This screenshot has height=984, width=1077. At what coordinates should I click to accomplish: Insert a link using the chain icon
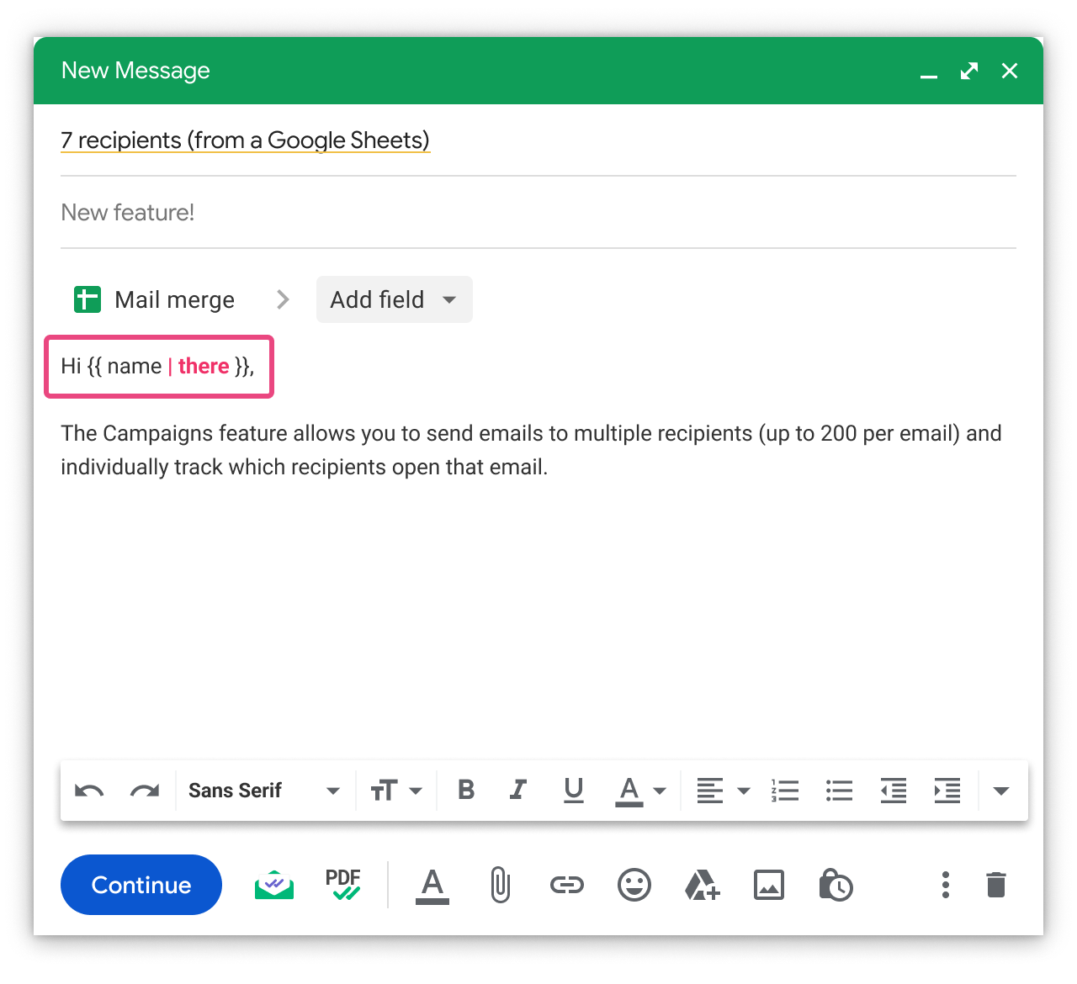[x=566, y=885]
